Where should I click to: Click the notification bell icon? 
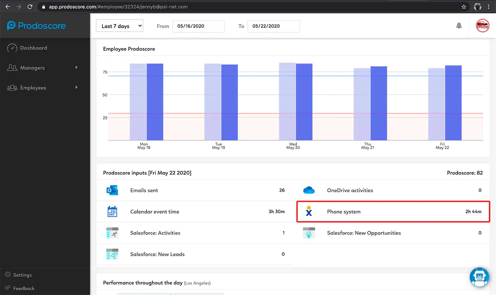click(459, 26)
